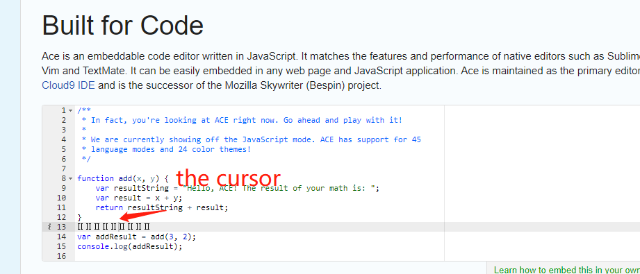The width and height of the screenshot is (640, 274).
Task: Open the Cloud9 IDE link
Action: pyautogui.click(x=68, y=85)
